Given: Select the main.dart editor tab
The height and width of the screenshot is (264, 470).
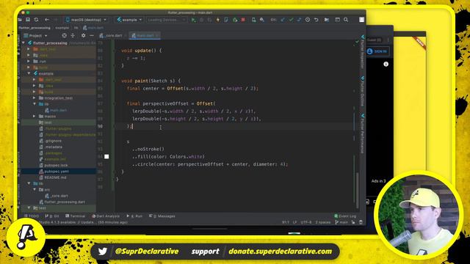Looking at the screenshot, I should (145, 36).
